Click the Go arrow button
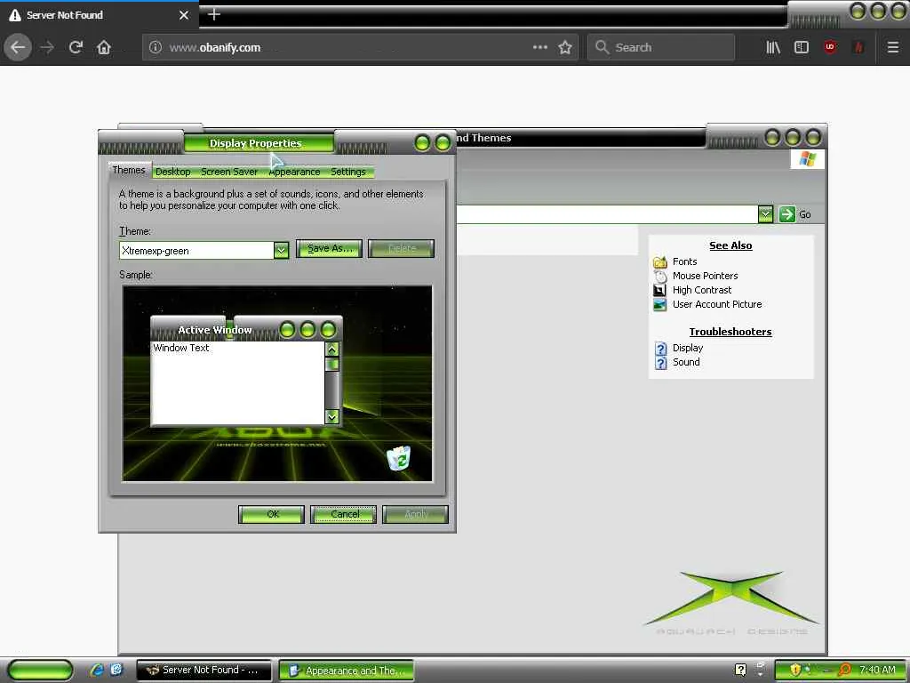The height and width of the screenshot is (683, 910). coord(787,214)
